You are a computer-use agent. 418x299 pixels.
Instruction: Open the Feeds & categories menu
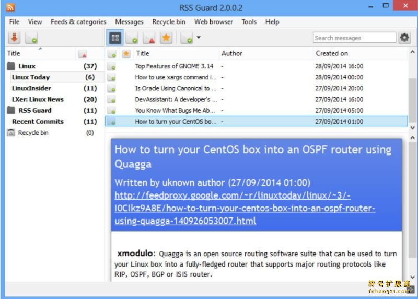click(x=78, y=21)
